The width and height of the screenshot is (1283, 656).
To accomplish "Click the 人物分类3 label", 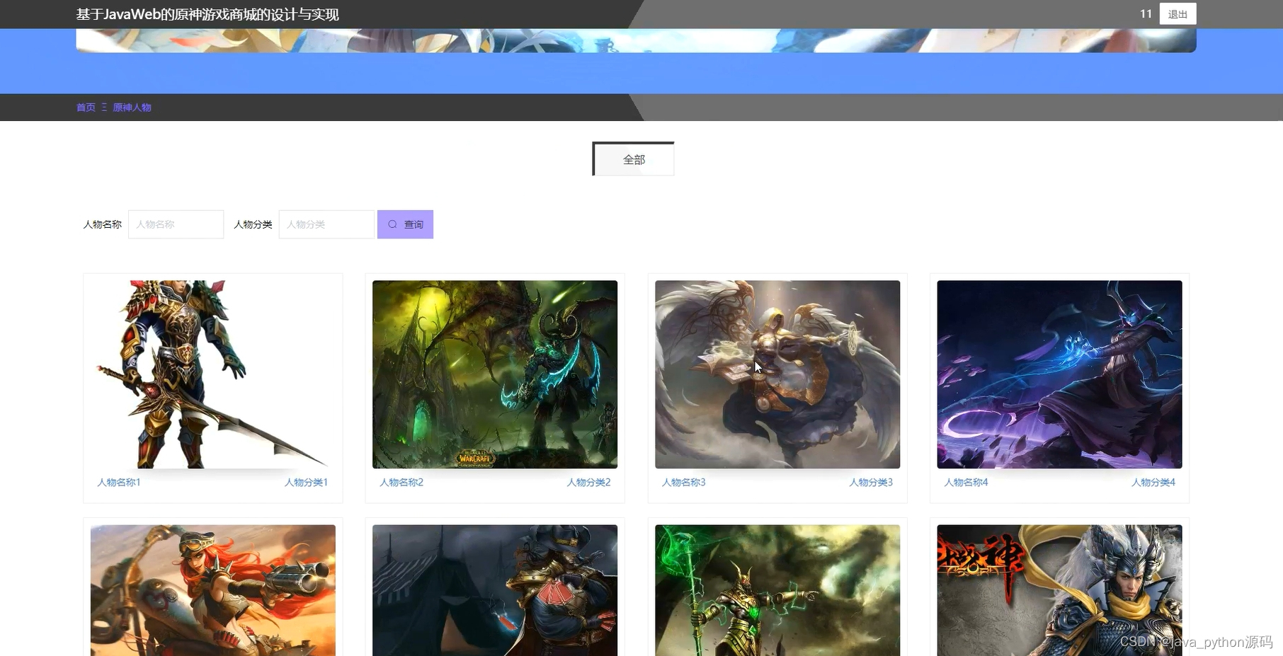I will (x=871, y=483).
